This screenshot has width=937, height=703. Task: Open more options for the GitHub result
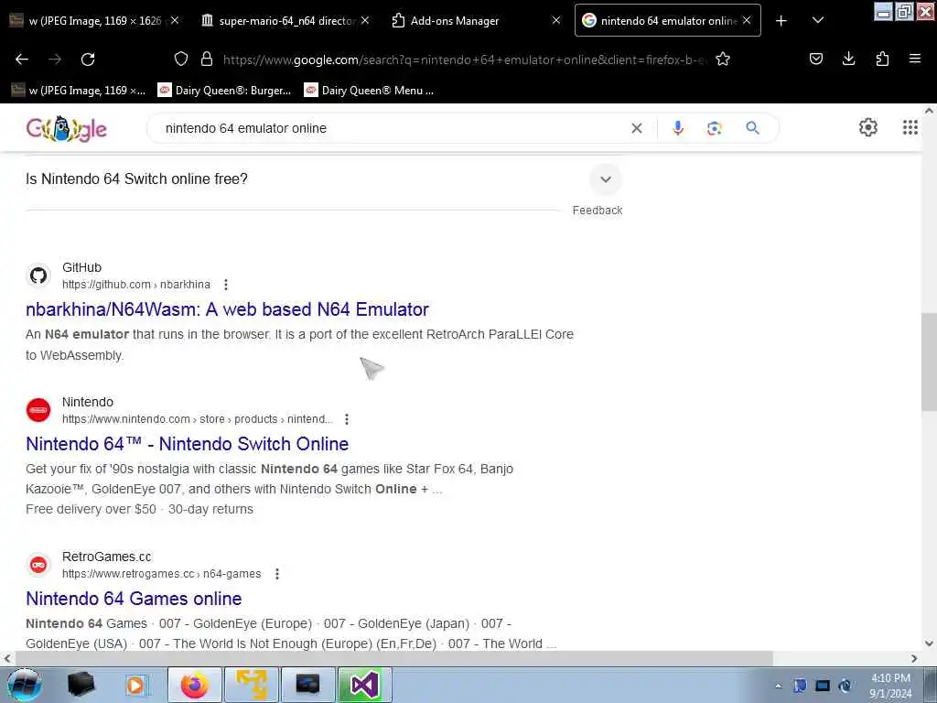click(225, 285)
